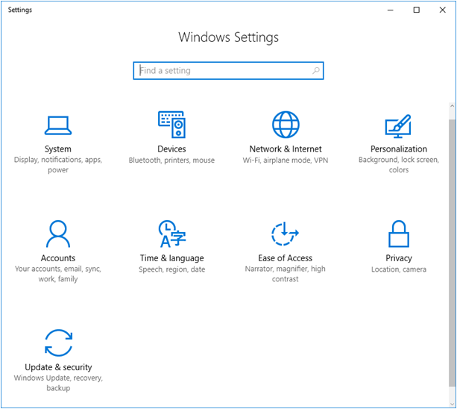The width and height of the screenshot is (457, 409).
Task: Open the Update & security text label
Action: pyautogui.click(x=58, y=367)
